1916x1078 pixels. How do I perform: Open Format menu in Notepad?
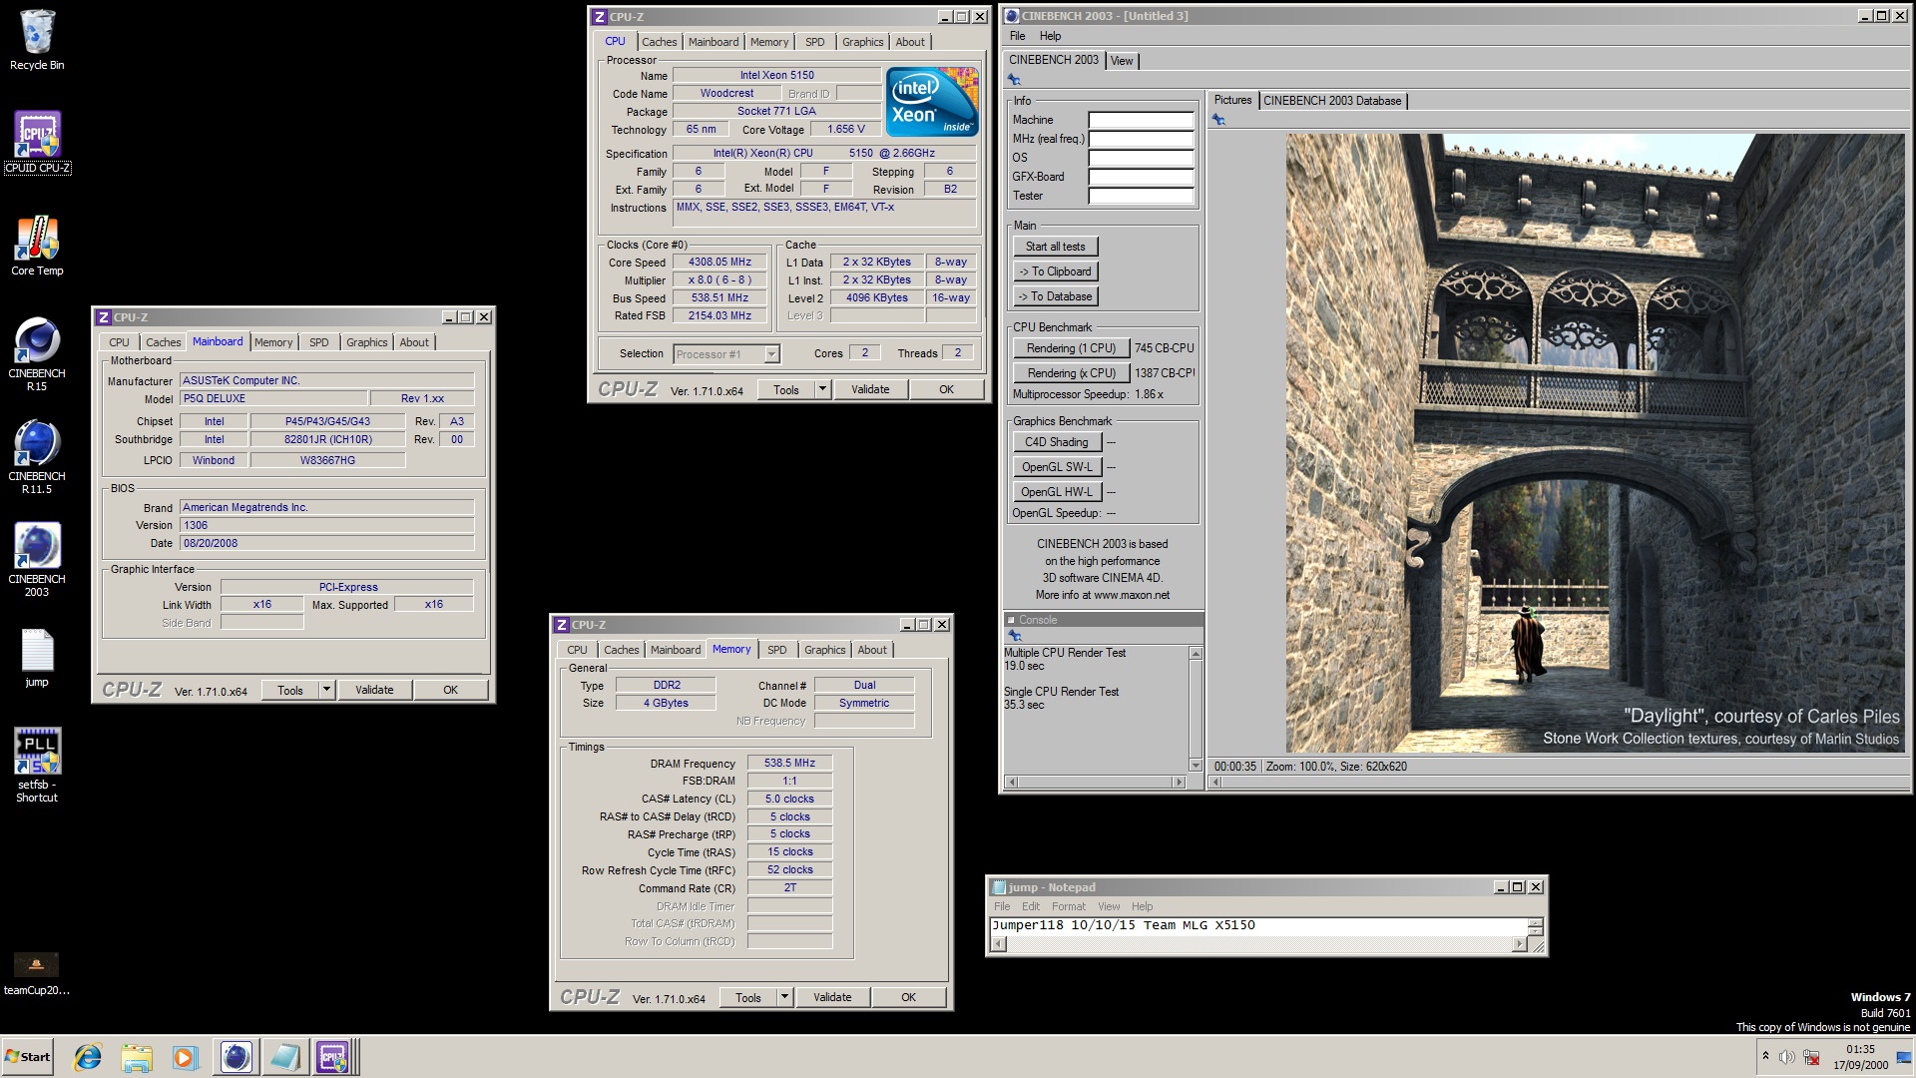pyautogui.click(x=1068, y=906)
